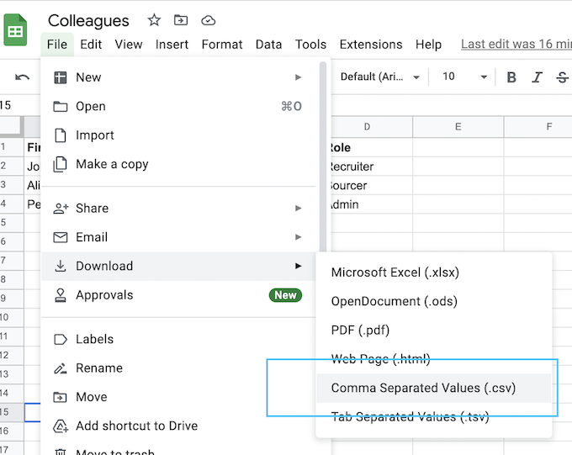
Task: Open the font size dropdown
Action: tap(464, 77)
